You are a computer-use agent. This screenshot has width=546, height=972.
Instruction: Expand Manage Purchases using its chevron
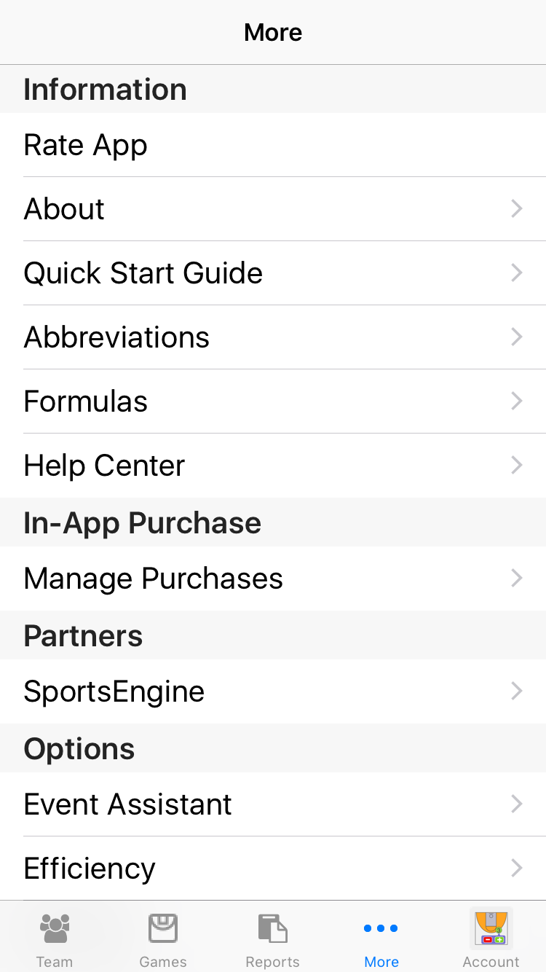point(517,579)
